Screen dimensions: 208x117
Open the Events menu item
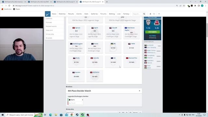pyautogui.click(x=79, y=14)
